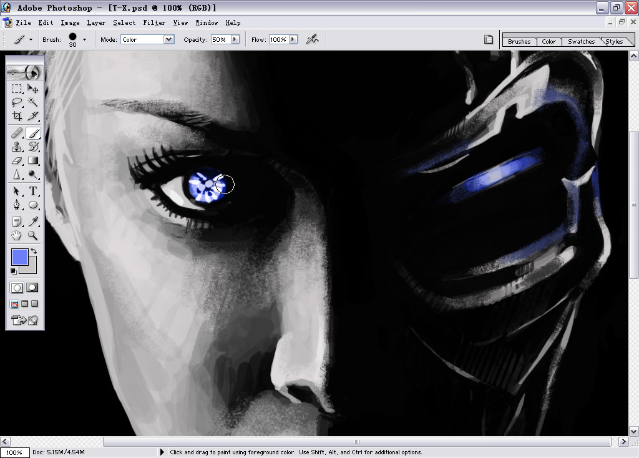Open the Opacity slider arrow

(235, 39)
